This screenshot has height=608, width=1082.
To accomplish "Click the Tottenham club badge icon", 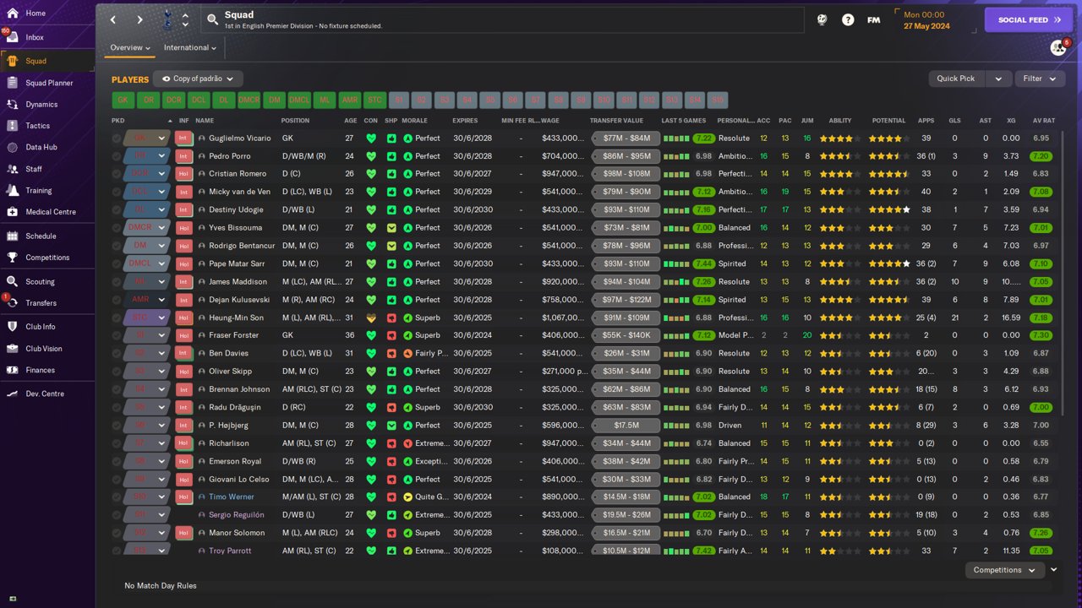I will [167, 19].
